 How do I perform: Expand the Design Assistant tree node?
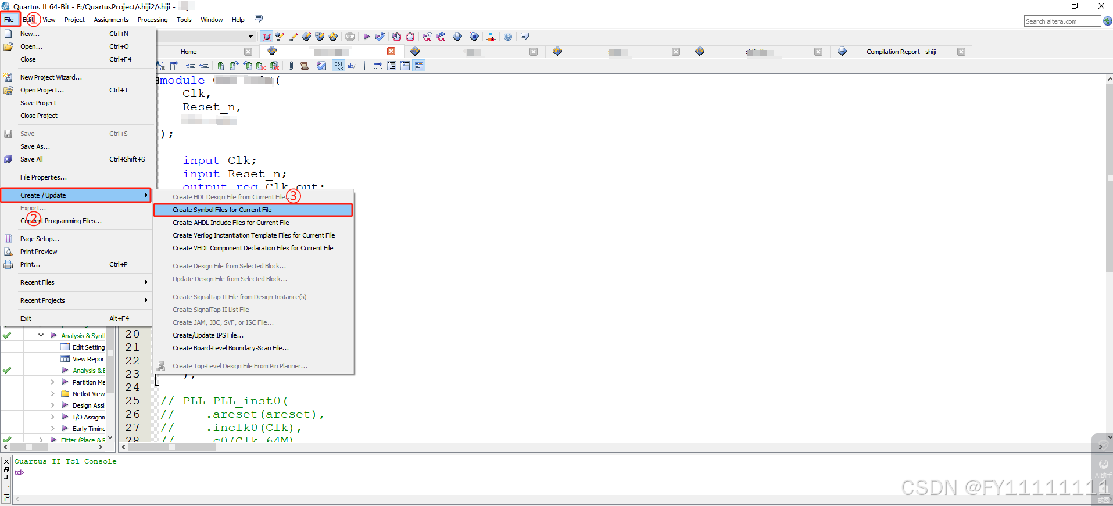(53, 405)
